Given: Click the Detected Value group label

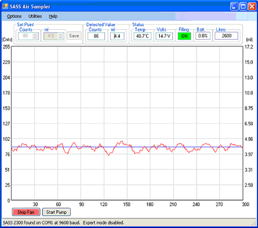Looking at the screenshot, I should (x=100, y=25).
